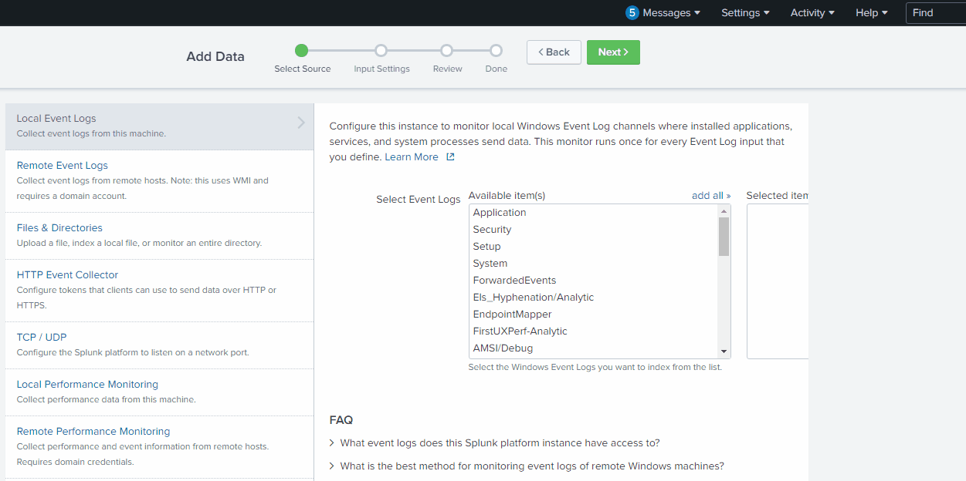The height and width of the screenshot is (481, 966).
Task: Select Files & Directories source
Action: point(60,228)
